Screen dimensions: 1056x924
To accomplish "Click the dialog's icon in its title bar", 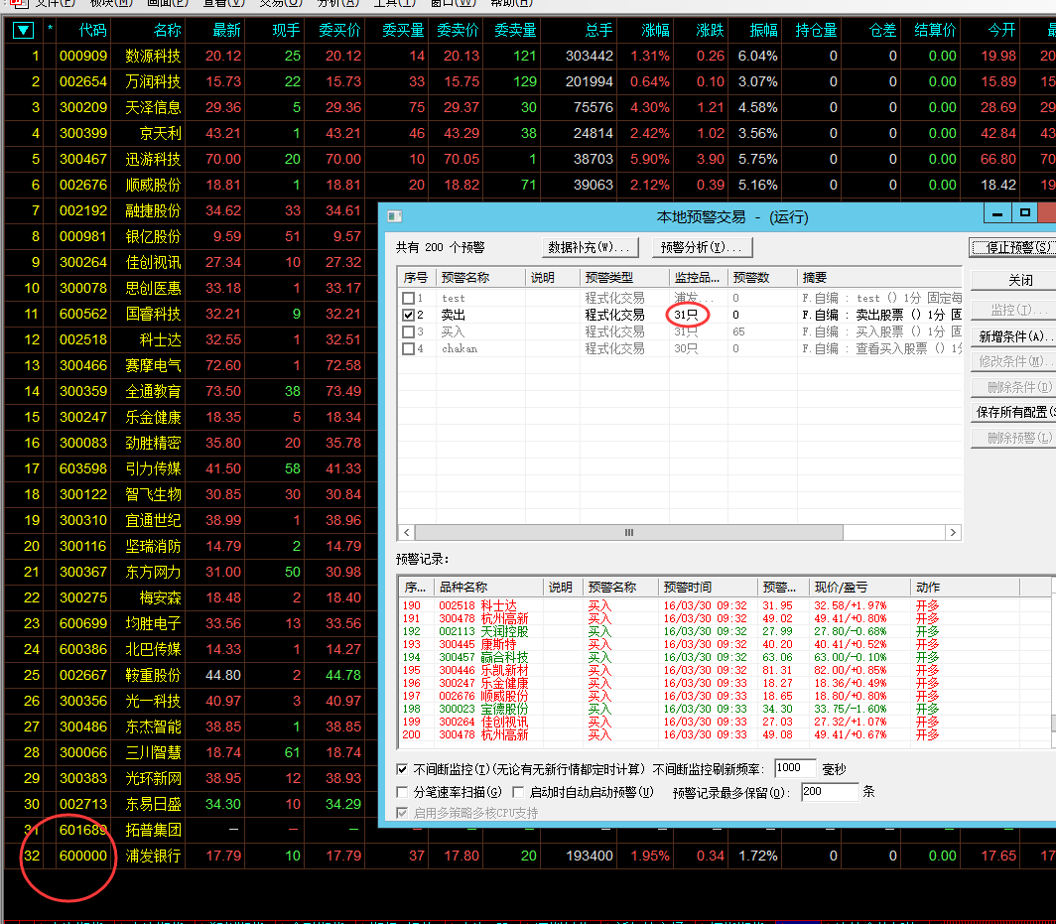I will coord(394,216).
